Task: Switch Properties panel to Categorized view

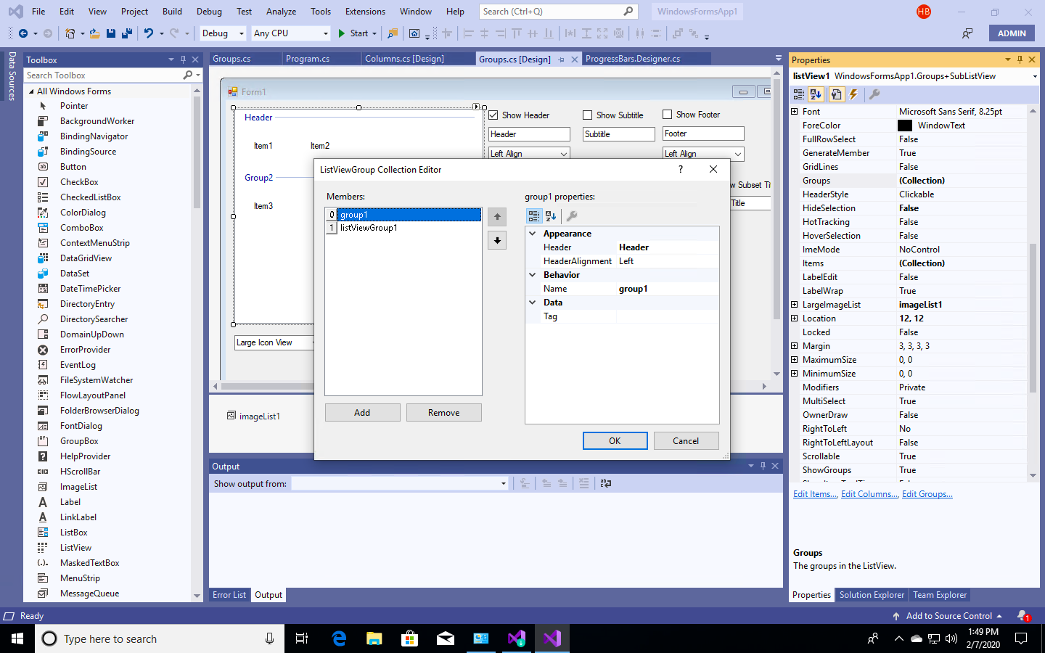Action: pos(798,94)
